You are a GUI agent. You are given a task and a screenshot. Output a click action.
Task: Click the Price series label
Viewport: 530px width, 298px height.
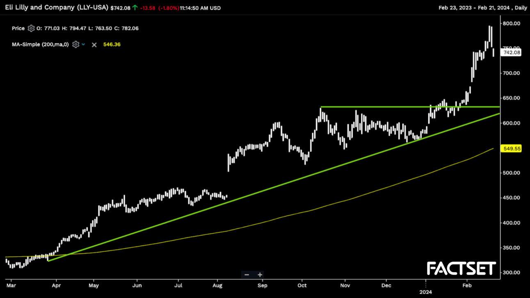(x=18, y=28)
